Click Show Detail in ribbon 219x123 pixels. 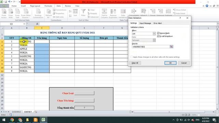point(179,10)
